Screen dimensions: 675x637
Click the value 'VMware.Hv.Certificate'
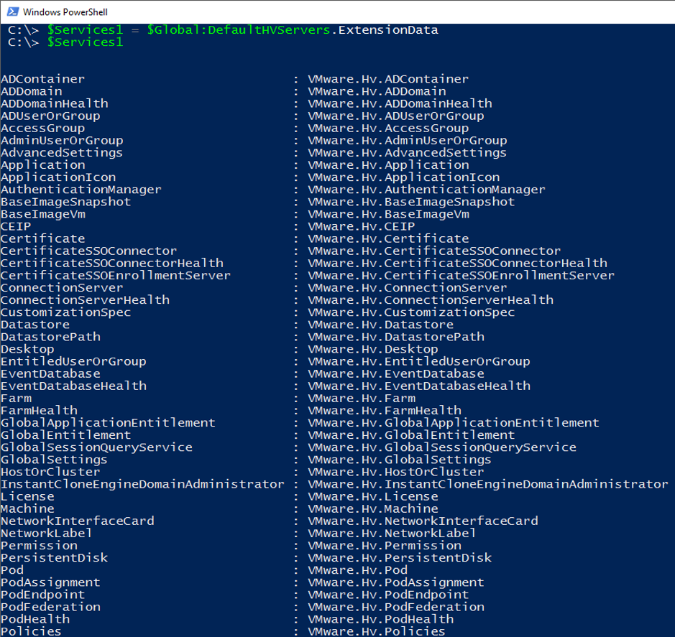coord(388,238)
